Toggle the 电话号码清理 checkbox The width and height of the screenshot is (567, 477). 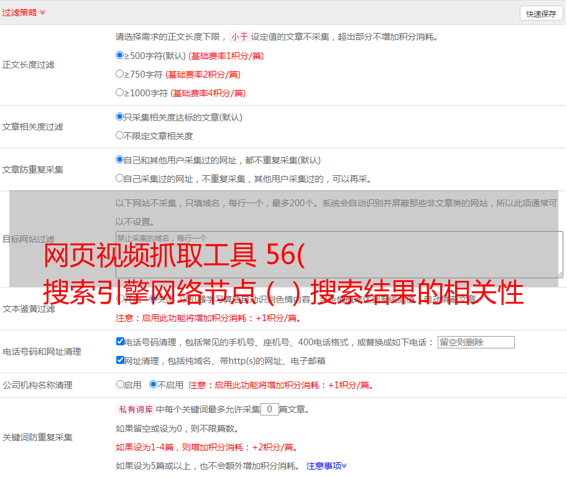121,342
